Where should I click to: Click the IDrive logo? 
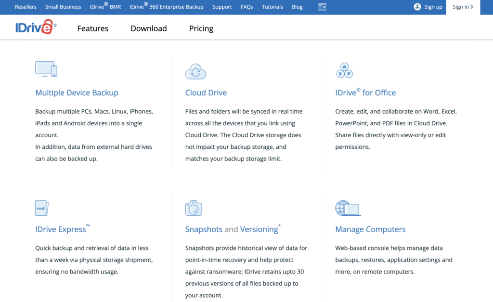[x=36, y=27]
